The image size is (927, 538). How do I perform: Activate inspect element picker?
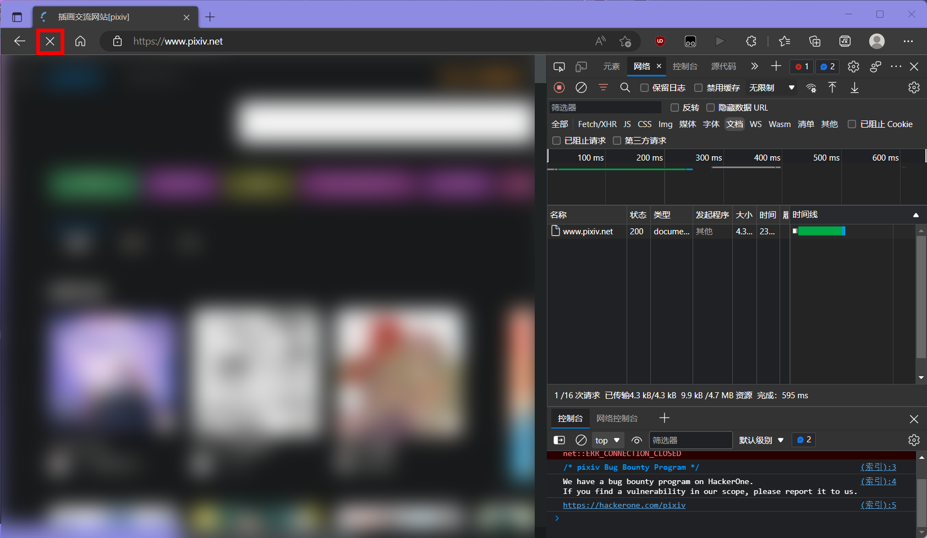point(559,67)
